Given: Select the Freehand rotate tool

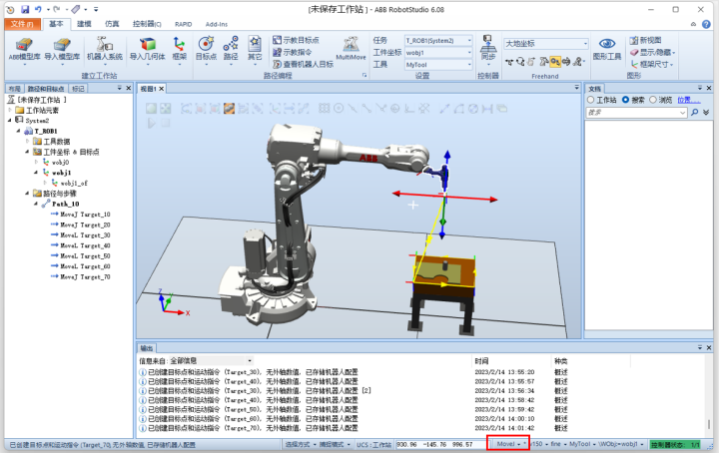Looking at the screenshot, I should [520, 62].
